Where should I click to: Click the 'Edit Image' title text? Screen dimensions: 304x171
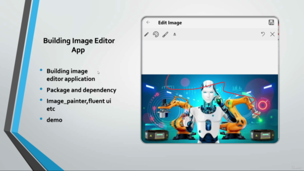pos(170,23)
